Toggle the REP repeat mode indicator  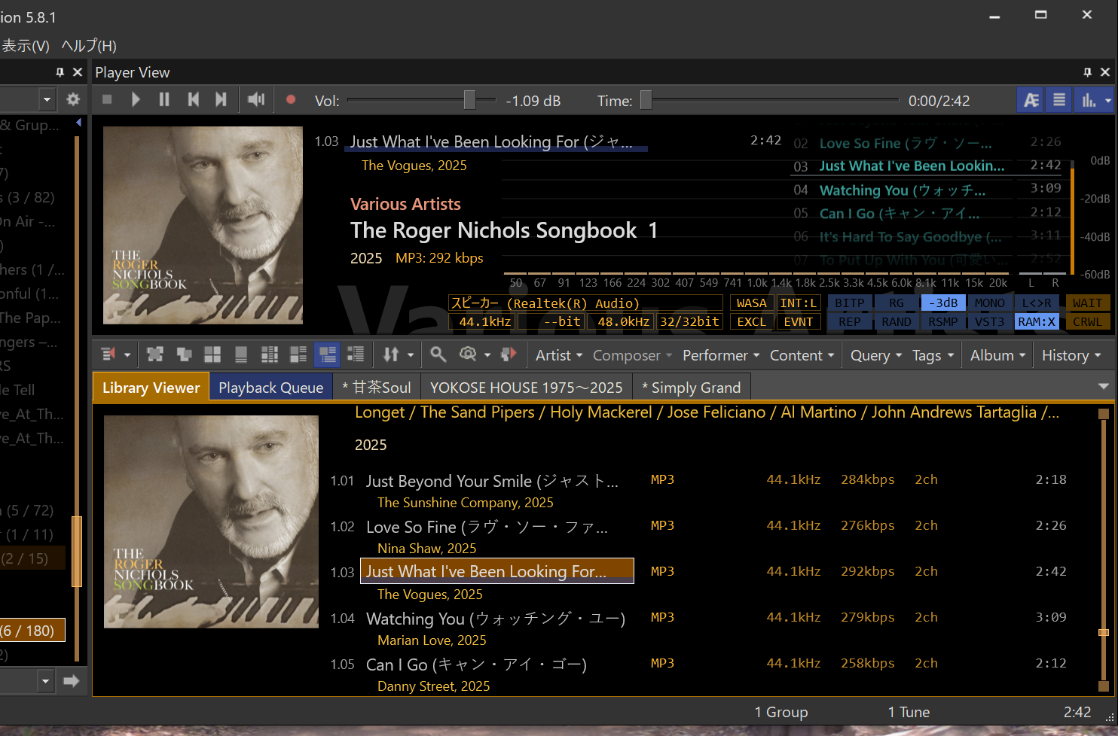point(849,322)
